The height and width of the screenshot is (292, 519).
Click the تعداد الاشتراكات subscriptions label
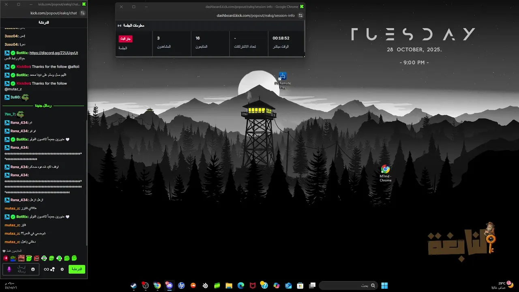pyautogui.click(x=245, y=47)
